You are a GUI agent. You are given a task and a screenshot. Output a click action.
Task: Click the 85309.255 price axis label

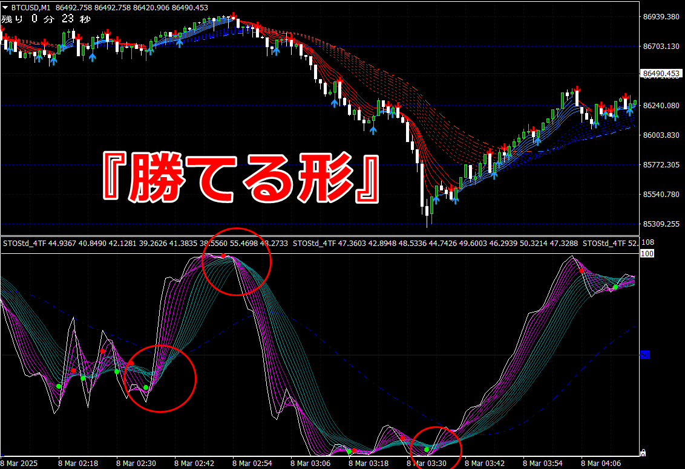[661, 224]
